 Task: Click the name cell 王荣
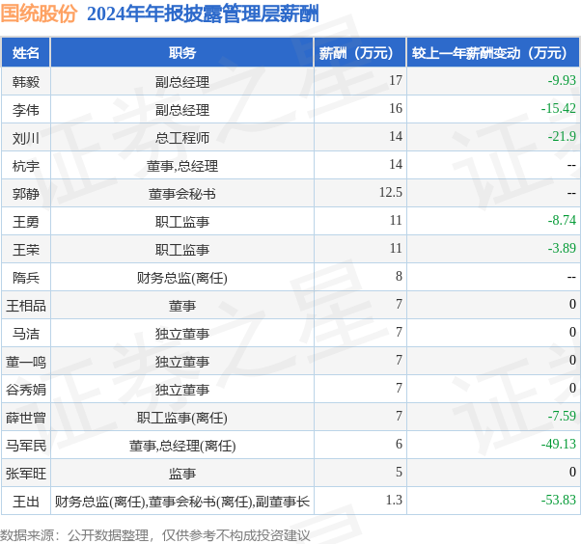(25, 250)
